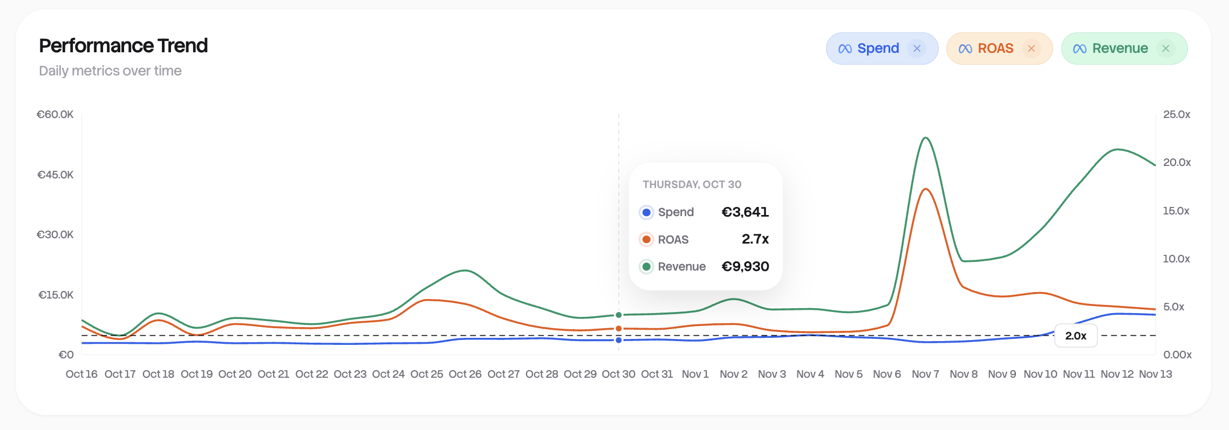Click the Oct 17 axis label
Screen dimensions: 1229x430
[x=120, y=374]
